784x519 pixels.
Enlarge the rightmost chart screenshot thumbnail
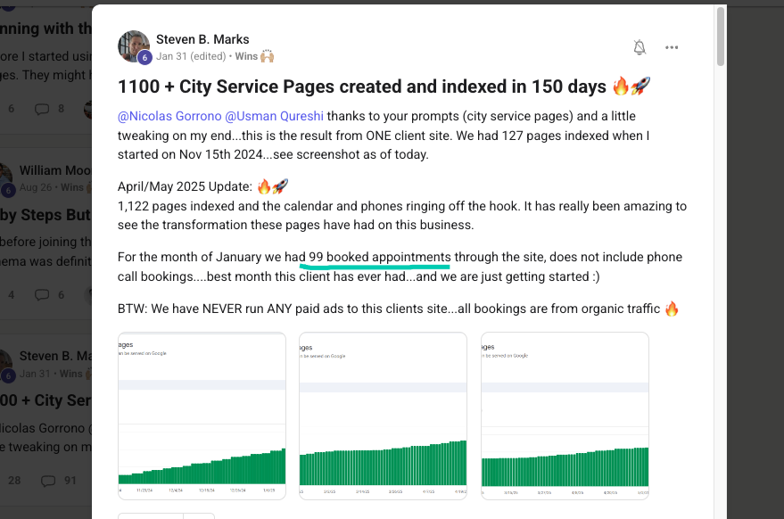pyautogui.click(x=565, y=415)
